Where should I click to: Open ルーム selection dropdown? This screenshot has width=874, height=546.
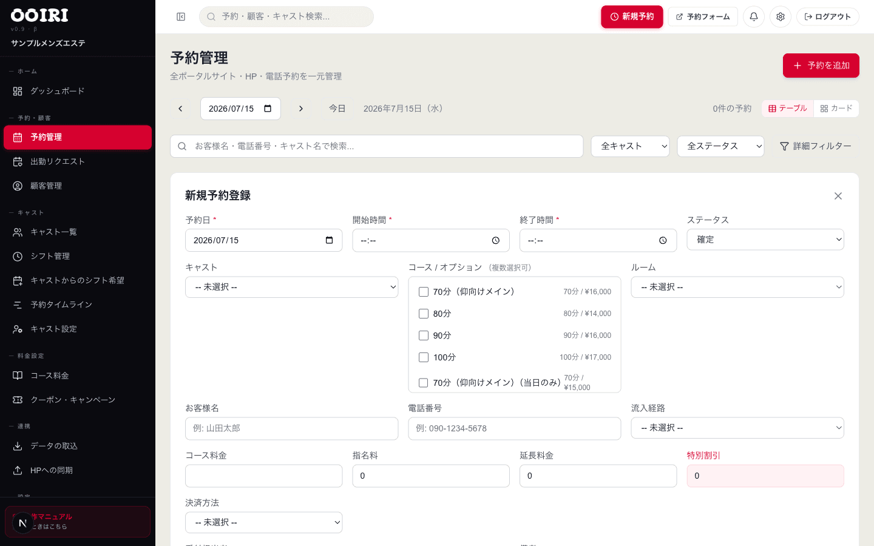point(737,287)
